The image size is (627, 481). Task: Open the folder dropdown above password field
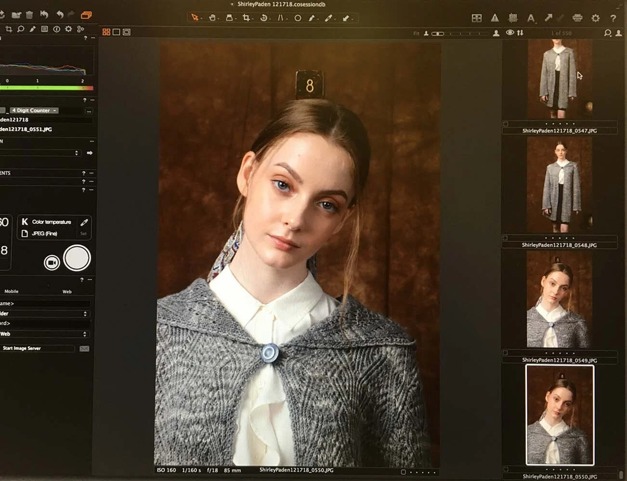[x=45, y=314]
